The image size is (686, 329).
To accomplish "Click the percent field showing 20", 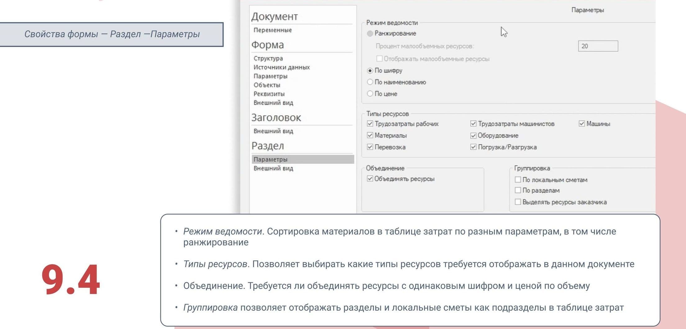I will point(597,46).
